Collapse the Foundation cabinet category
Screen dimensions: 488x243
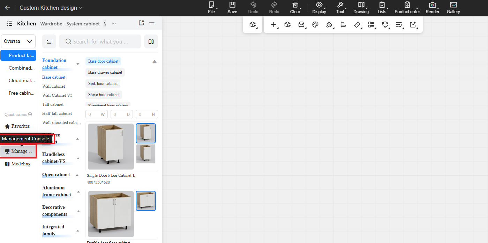point(78,64)
